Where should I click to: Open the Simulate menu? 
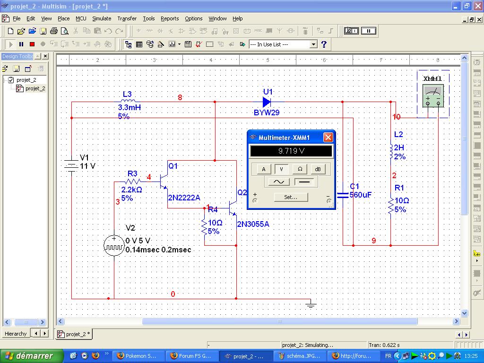click(x=102, y=18)
